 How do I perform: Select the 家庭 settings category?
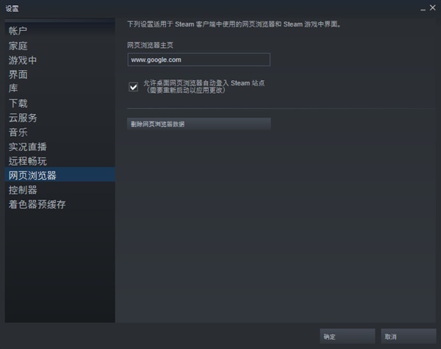[x=60, y=46]
